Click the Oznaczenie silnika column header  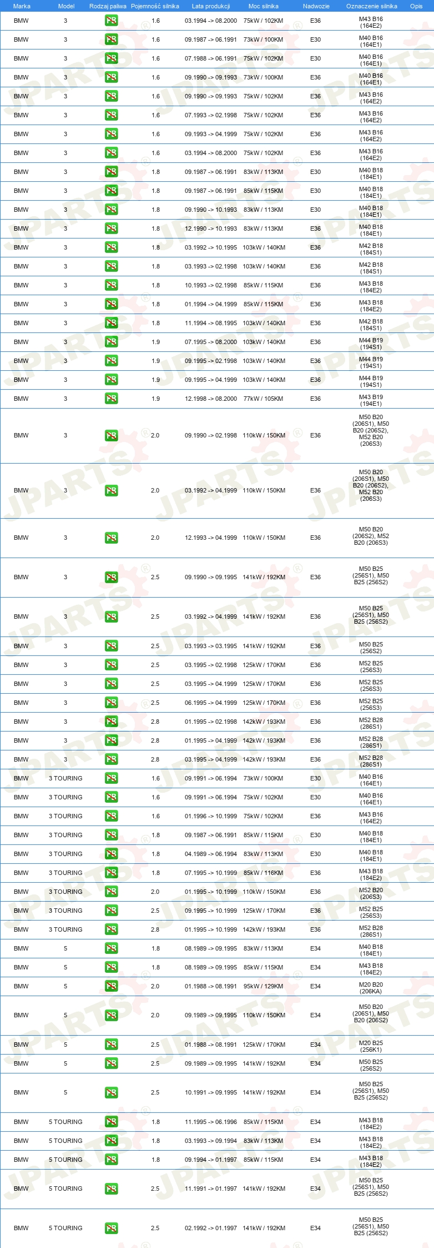(x=371, y=6)
